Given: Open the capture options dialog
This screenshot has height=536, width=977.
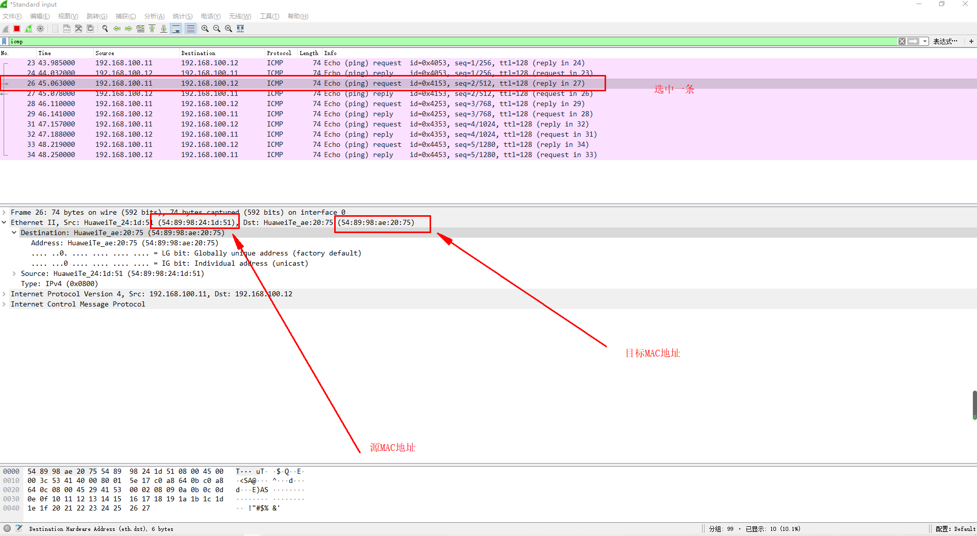Looking at the screenshot, I should pos(40,29).
